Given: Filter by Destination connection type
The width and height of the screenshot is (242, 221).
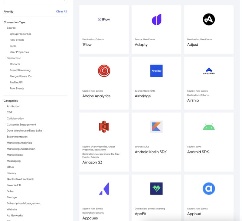Looking at the screenshot, I should pyautogui.click(x=14, y=58).
